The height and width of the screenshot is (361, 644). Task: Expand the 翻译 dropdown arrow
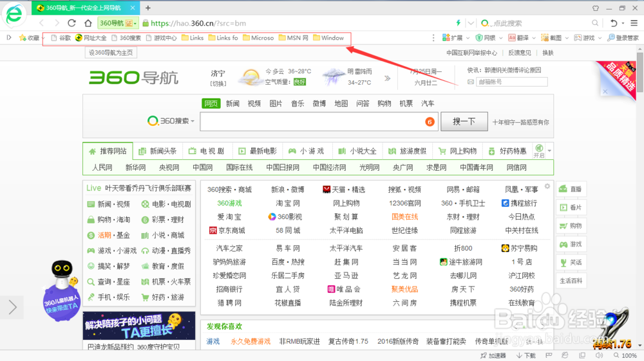[533, 38]
